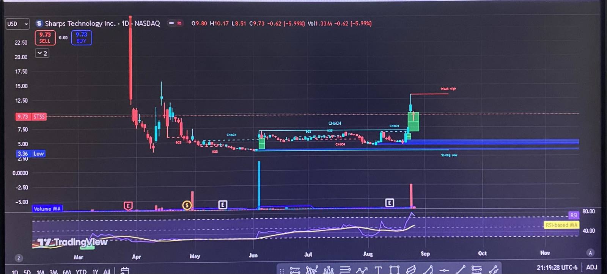
Task: Select the Fibonacci retracement lines tool
Action: click(477, 269)
